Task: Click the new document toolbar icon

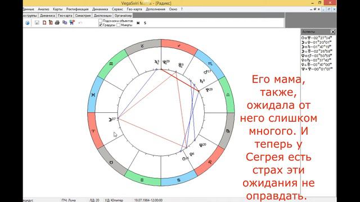Action: (x=44, y=22)
